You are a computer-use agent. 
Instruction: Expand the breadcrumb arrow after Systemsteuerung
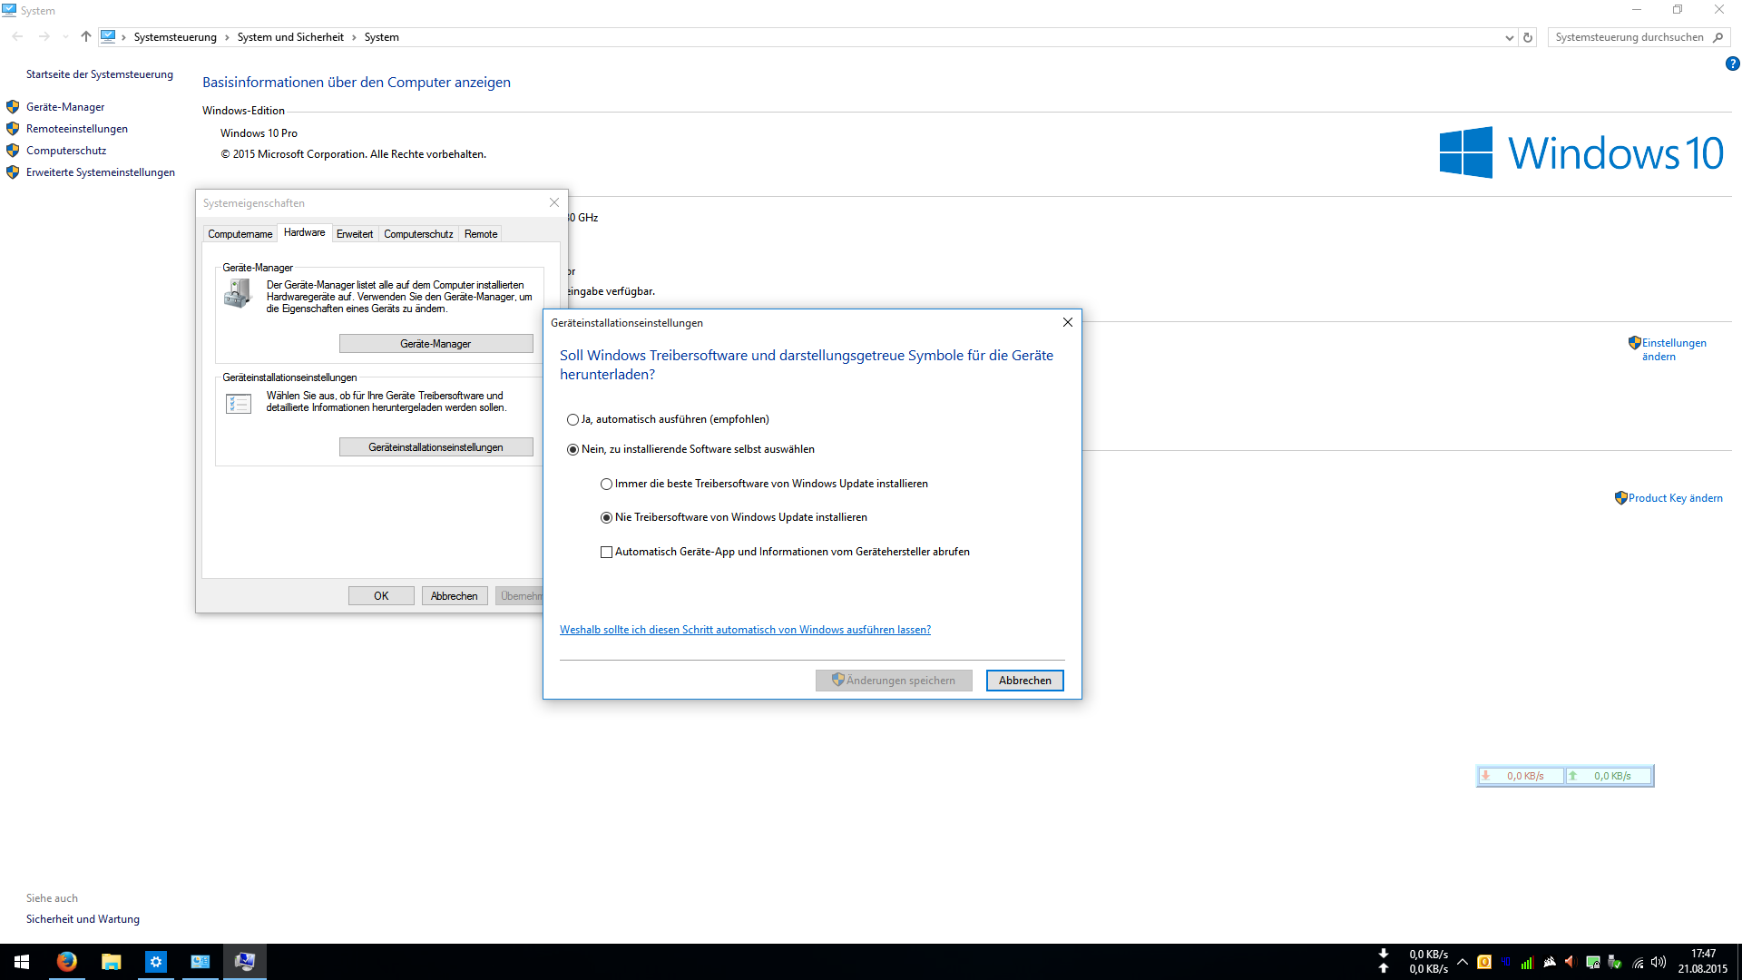pos(227,37)
